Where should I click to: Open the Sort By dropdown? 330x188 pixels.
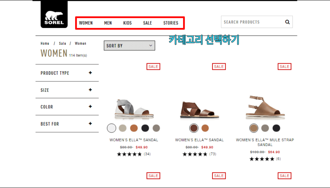[129, 45]
